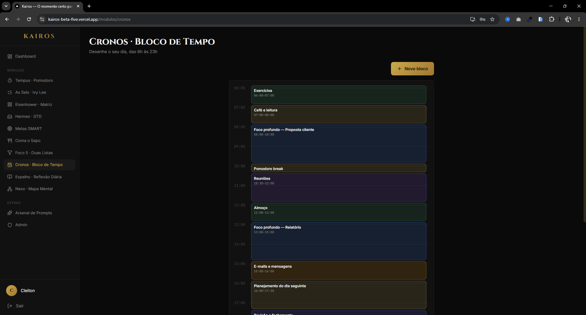The width and height of the screenshot is (586, 315).
Task: Open the browser extensions puzzle icon
Action: [552, 19]
